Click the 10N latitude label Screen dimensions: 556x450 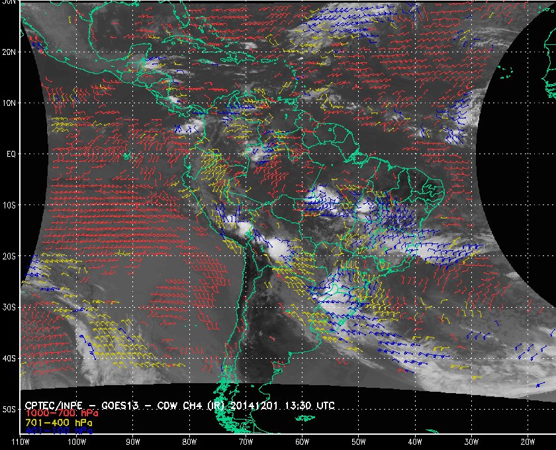9,103
